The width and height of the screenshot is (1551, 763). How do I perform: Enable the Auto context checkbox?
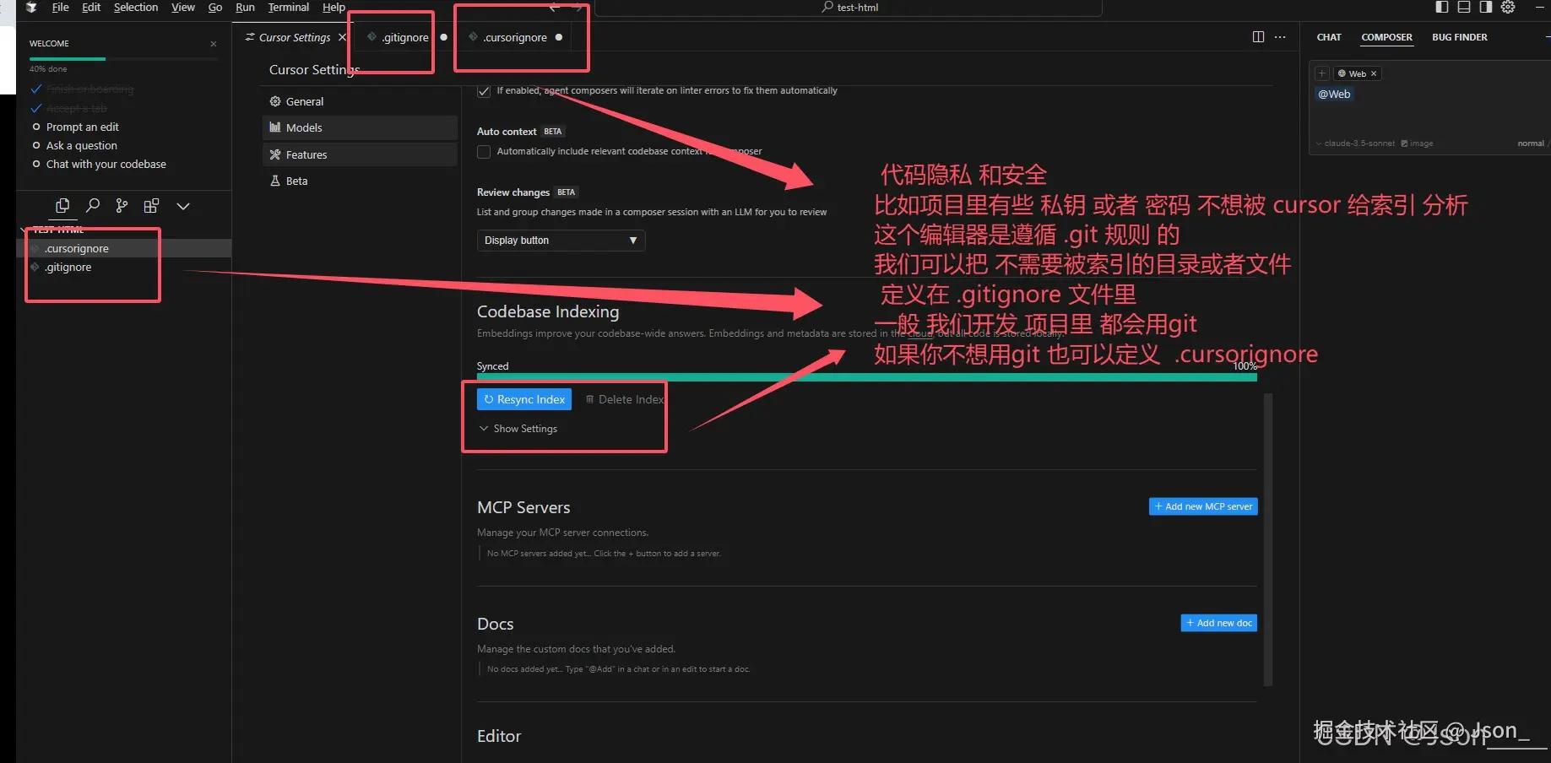pos(484,152)
